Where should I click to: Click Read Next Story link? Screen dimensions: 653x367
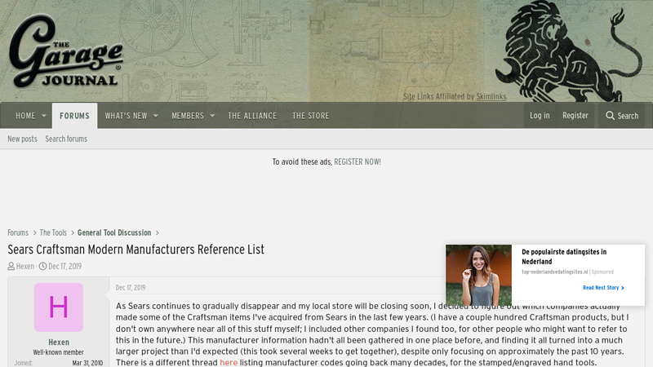(603, 288)
